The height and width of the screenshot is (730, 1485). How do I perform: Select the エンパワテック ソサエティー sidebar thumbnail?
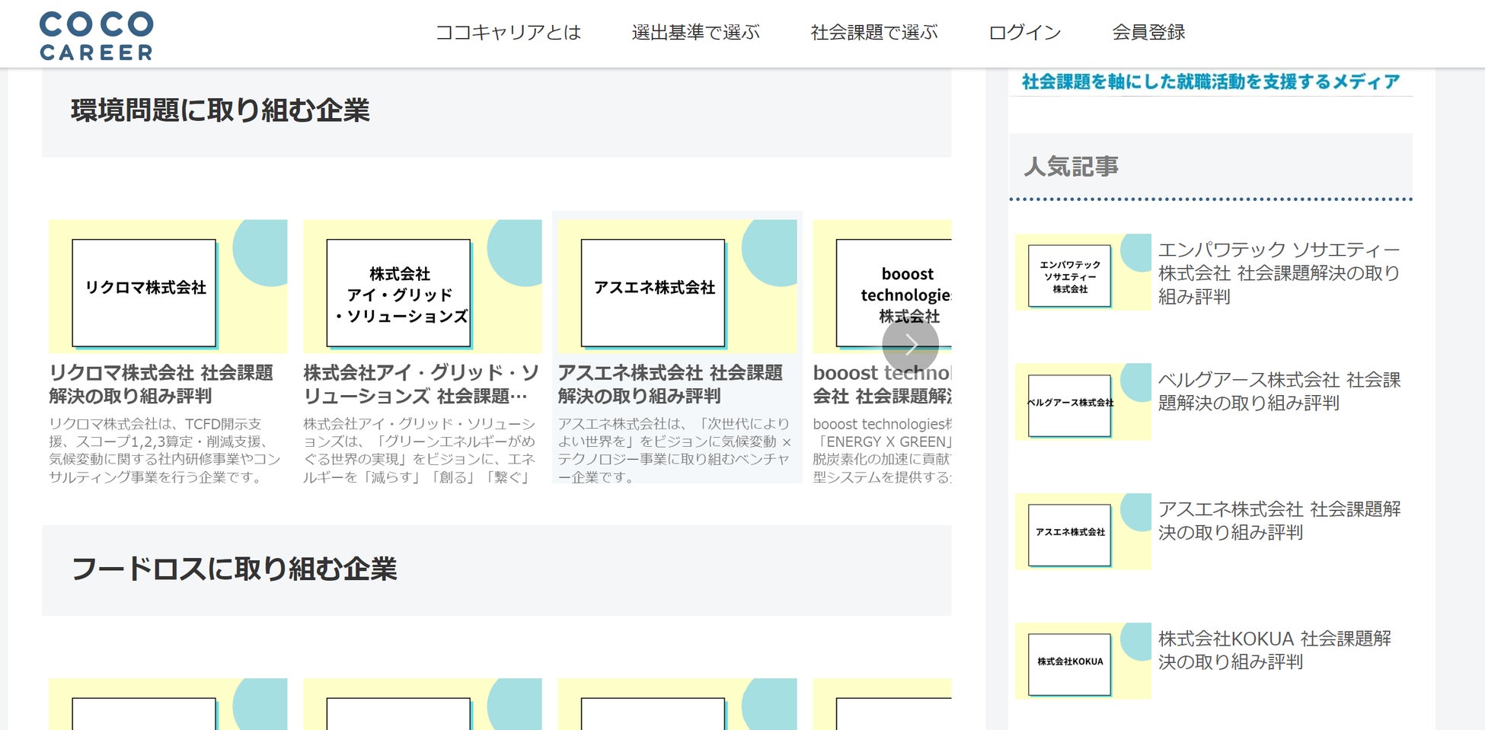pyautogui.click(x=1083, y=272)
